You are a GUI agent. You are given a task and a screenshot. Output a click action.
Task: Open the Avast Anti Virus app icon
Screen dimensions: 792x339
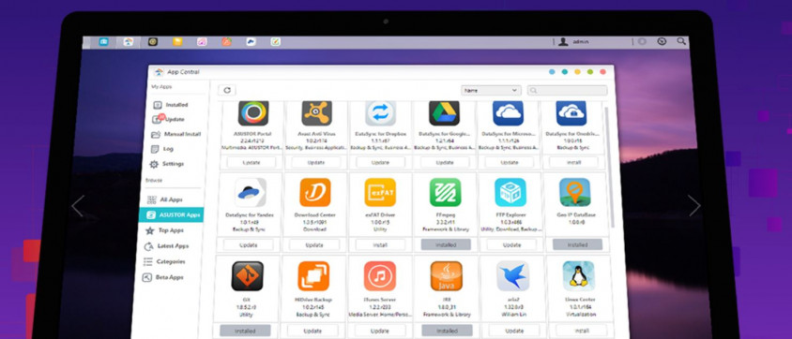(x=316, y=112)
